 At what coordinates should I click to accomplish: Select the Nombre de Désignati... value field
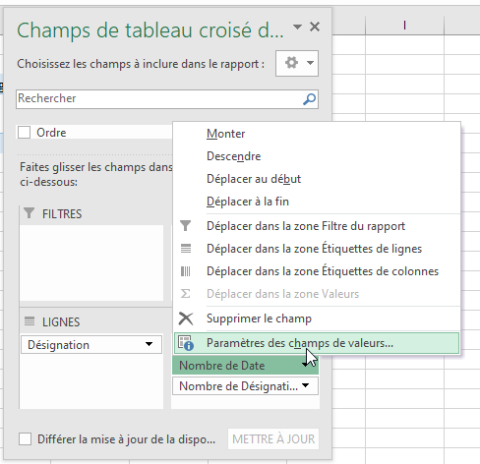pos(245,386)
